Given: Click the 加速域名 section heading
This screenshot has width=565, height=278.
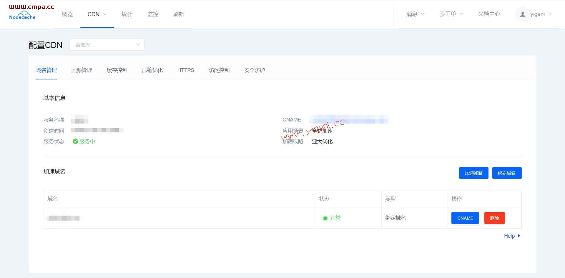Looking at the screenshot, I should pyautogui.click(x=54, y=172).
